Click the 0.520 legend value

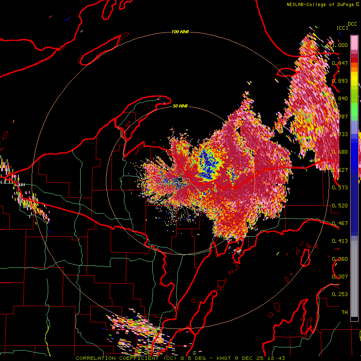tap(340, 206)
